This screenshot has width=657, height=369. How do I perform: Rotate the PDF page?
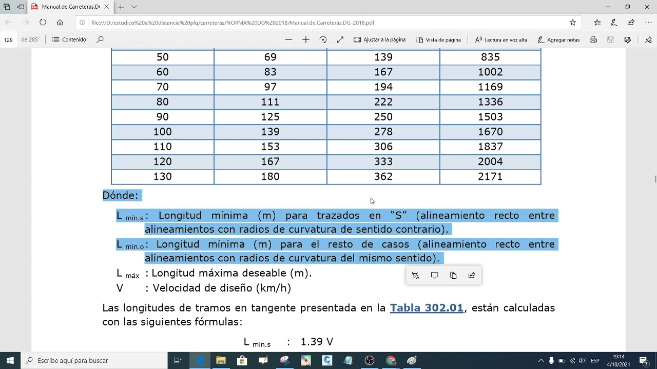(x=323, y=39)
